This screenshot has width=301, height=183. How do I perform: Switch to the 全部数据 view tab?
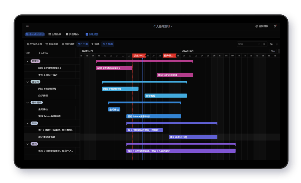tap(55, 34)
